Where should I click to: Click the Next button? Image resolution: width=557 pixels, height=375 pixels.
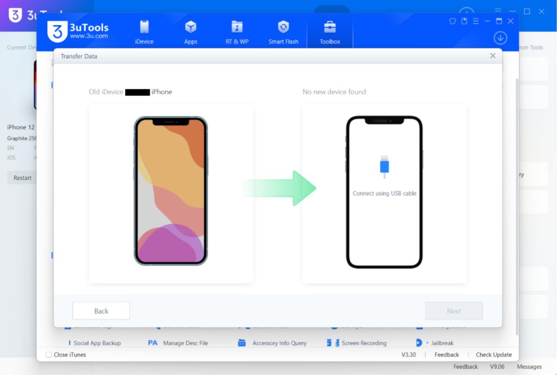point(454,311)
